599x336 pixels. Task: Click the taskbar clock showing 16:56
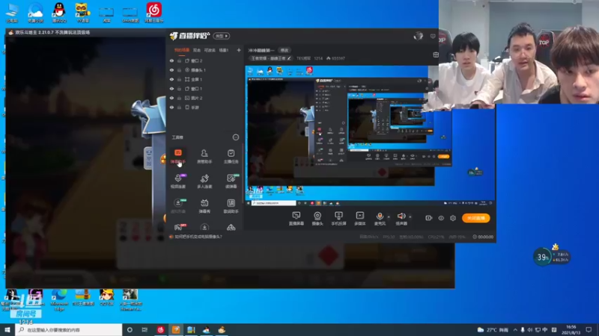[571, 330]
